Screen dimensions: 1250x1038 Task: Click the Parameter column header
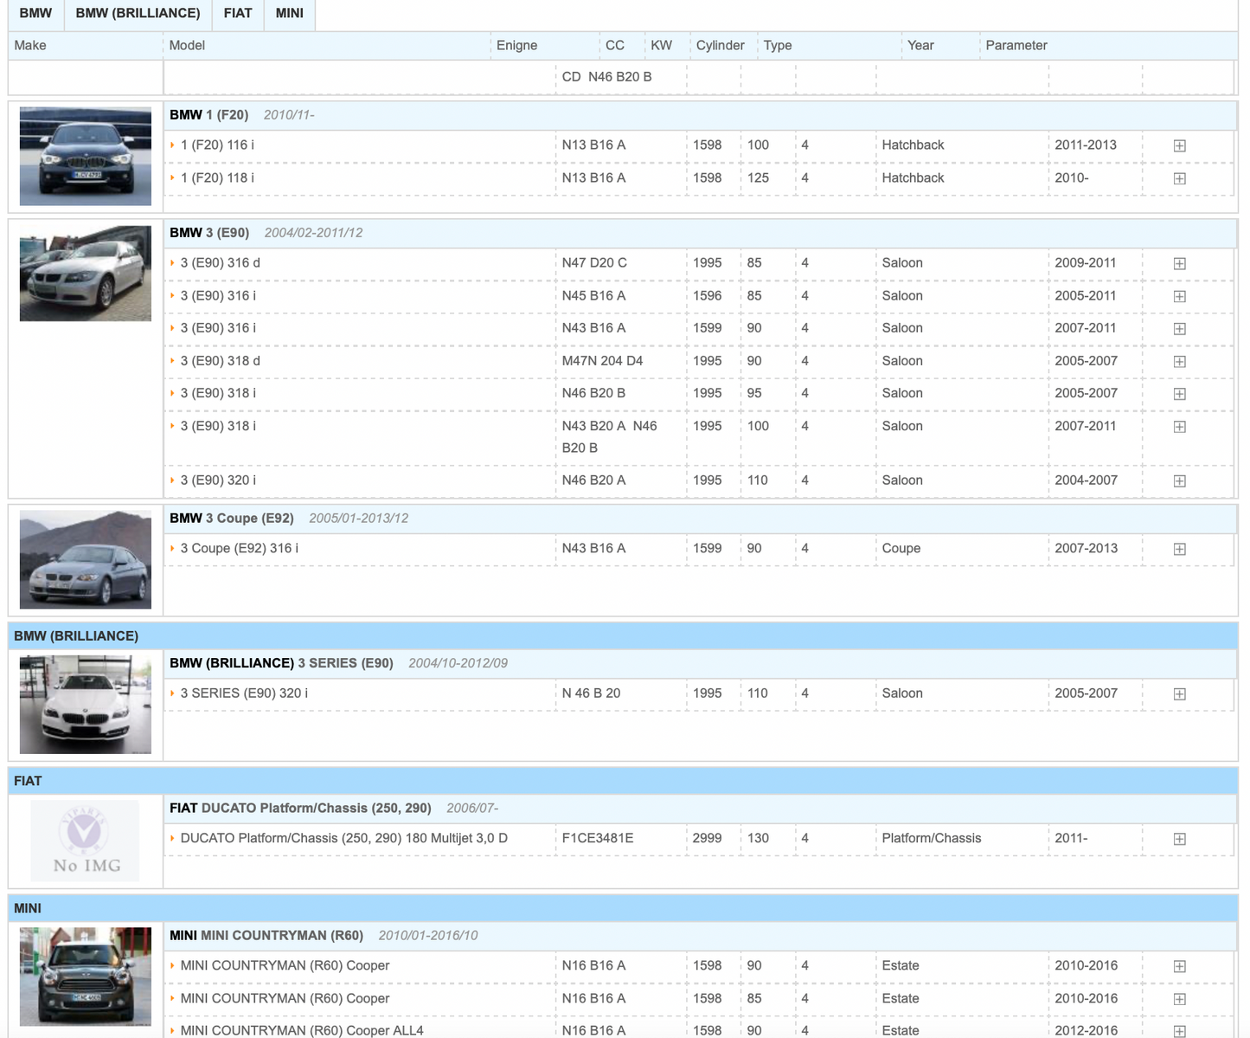coord(1016,45)
